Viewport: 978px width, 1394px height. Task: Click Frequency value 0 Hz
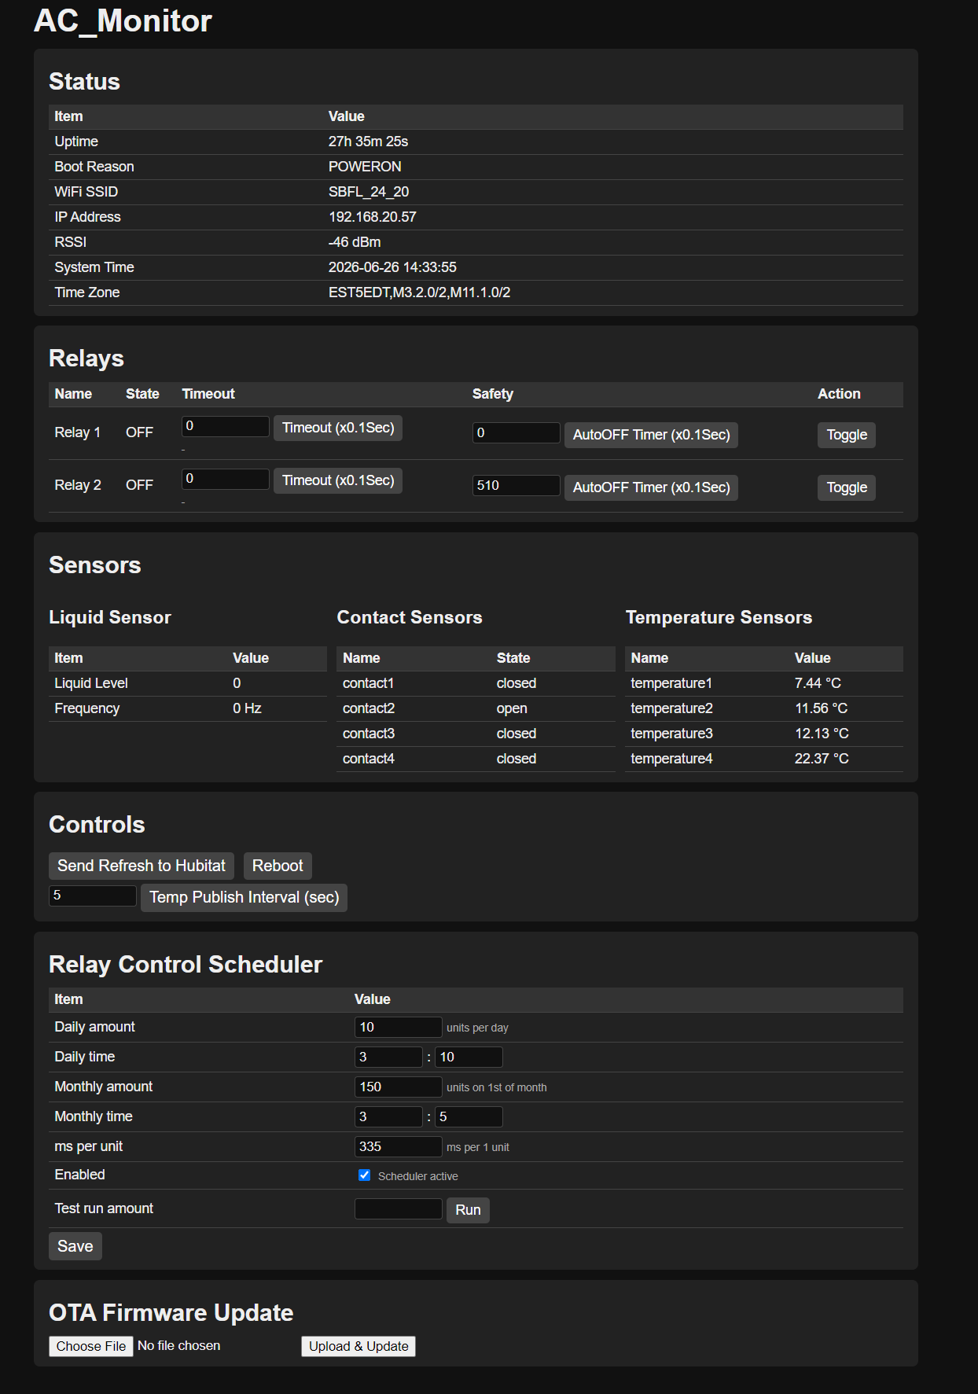[247, 708]
